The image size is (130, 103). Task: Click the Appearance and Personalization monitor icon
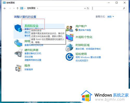[x=70, y=38]
